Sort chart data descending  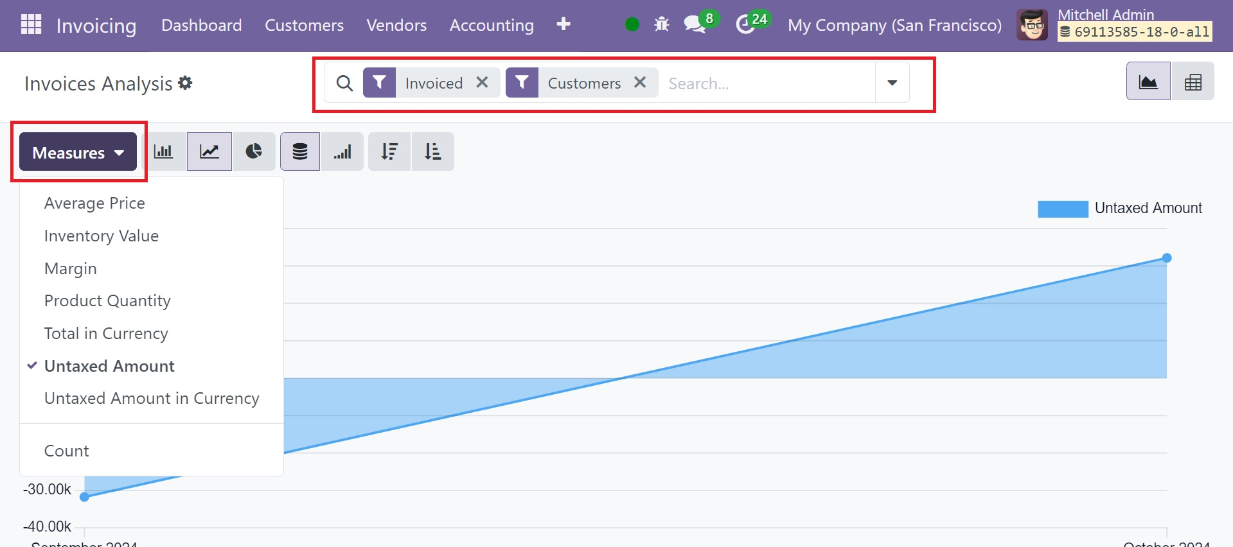(389, 152)
